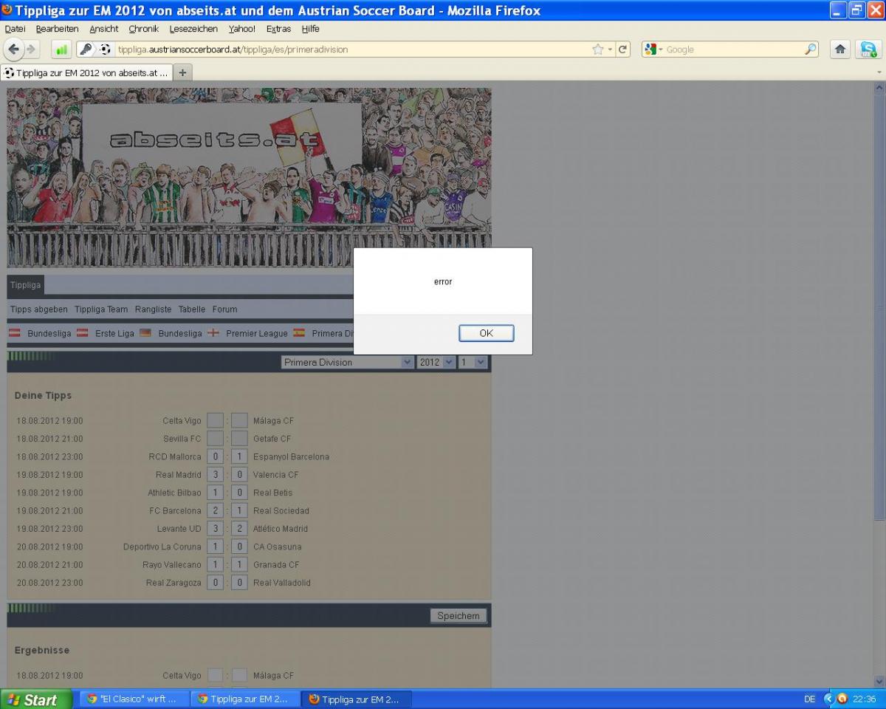Open the Tippliga Team link
The width and height of the screenshot is (886, 709).
(101, 309)
